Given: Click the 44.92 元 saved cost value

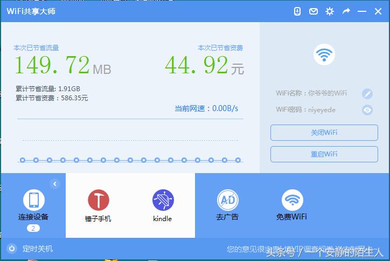Looking at the screenshot, I should click(x=204, y=65).
